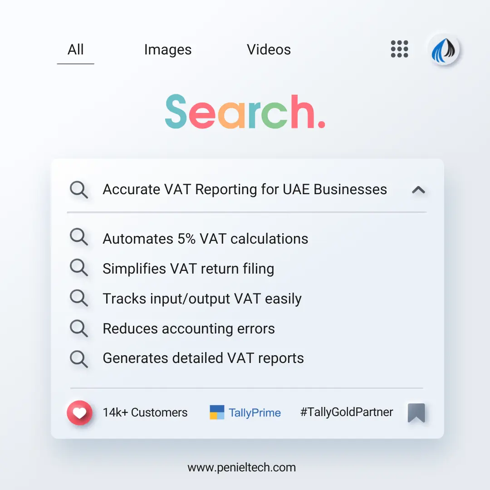Click magnifier next to Simplifies VAT return

[x=79, y=268]
